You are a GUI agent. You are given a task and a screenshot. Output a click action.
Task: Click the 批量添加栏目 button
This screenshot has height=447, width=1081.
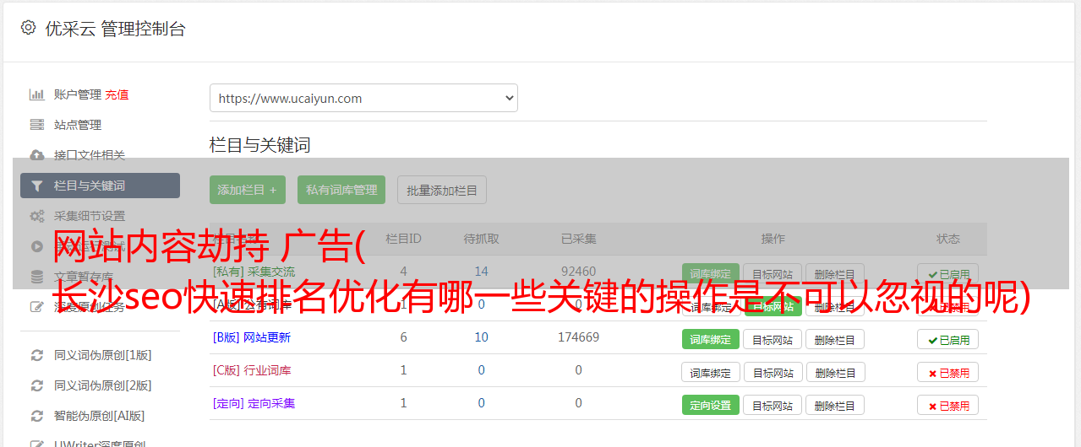tap(442, 190)
